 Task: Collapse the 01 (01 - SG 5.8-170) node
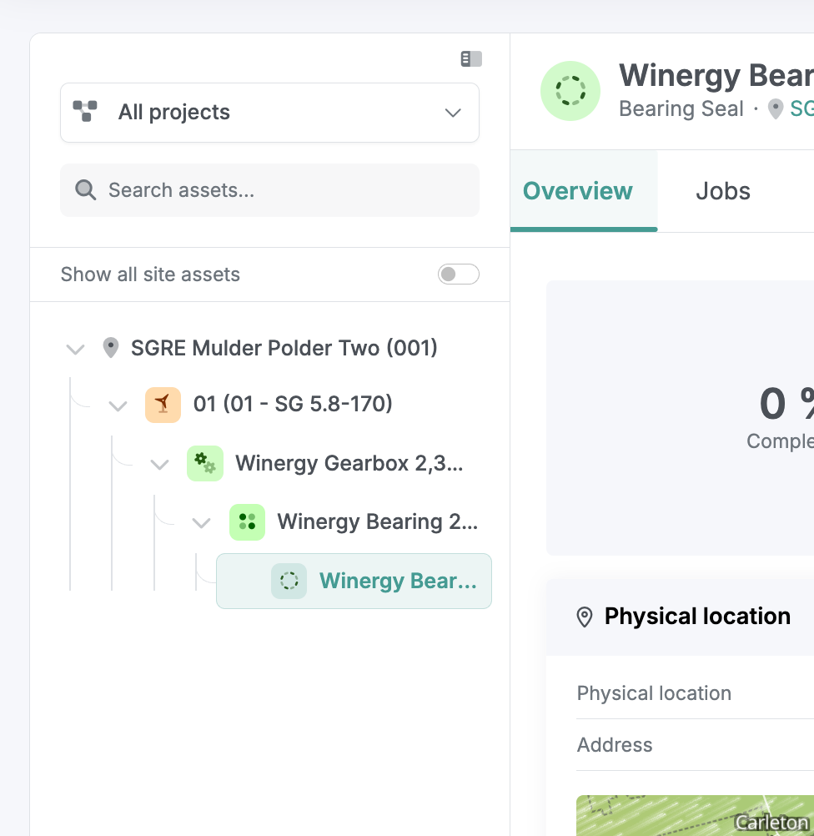118,405
